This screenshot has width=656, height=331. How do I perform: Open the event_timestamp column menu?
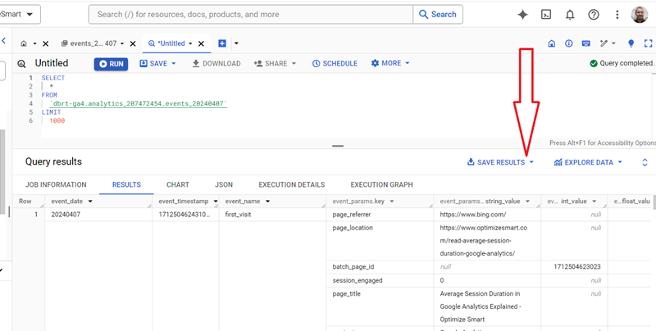(x=216, y=202)
